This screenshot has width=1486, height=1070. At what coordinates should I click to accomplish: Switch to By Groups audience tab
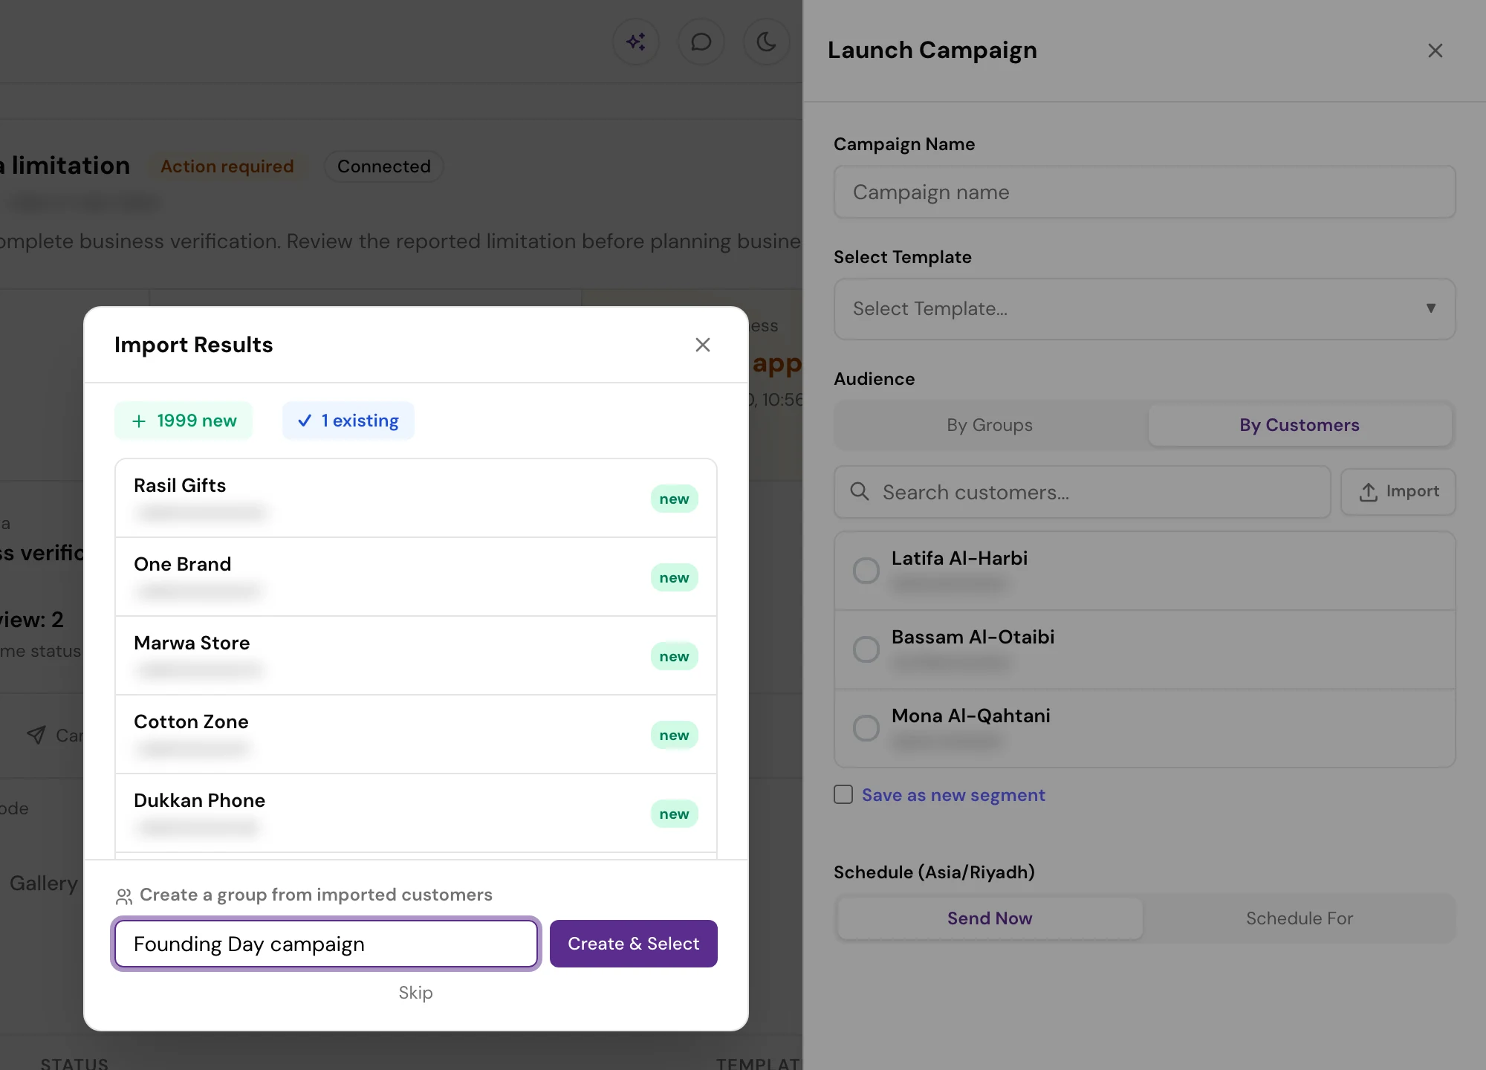point(990,425)
